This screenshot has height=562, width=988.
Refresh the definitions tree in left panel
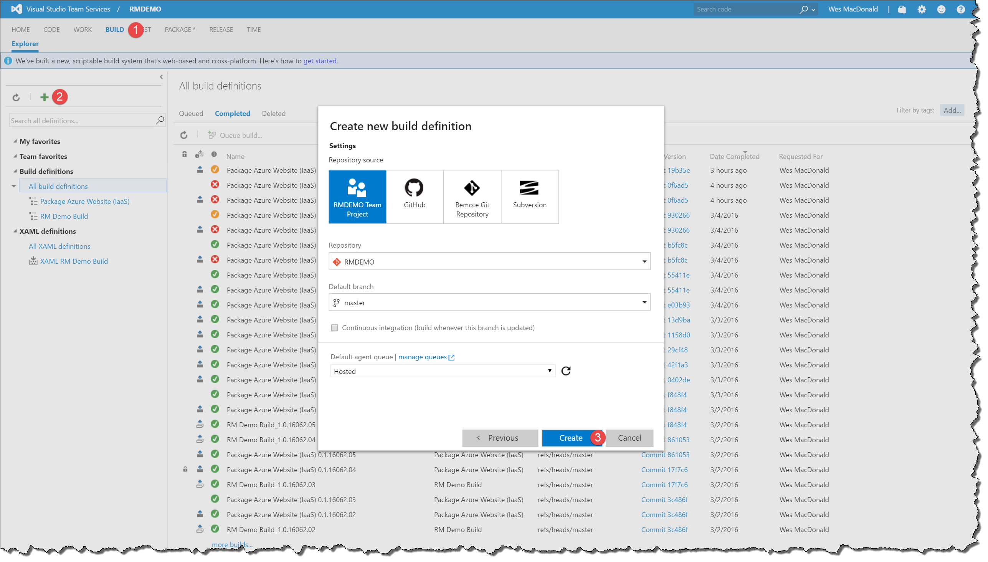click(16, 97)
